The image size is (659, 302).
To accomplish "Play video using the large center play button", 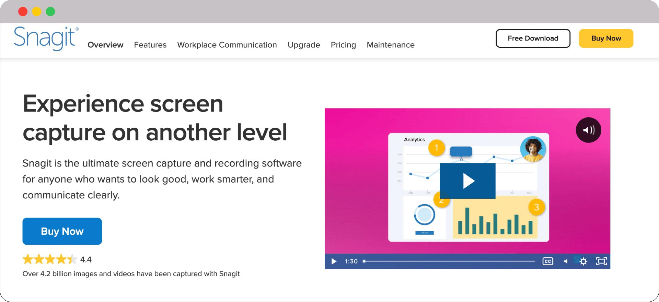I will (x=467, y=181).
